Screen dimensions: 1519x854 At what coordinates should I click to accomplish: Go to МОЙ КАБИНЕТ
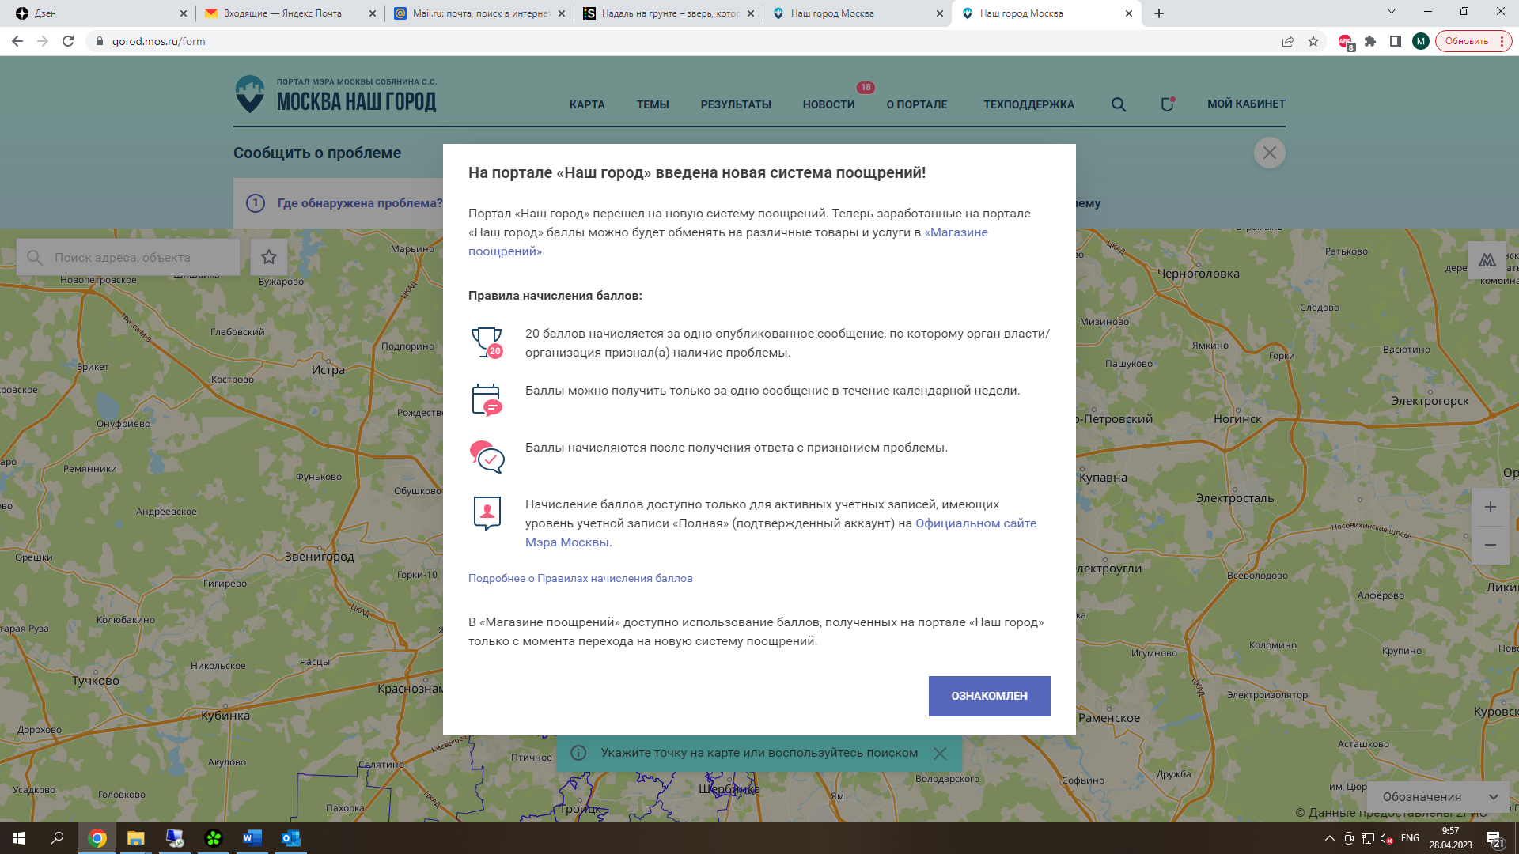click(x=1246, y=104)
